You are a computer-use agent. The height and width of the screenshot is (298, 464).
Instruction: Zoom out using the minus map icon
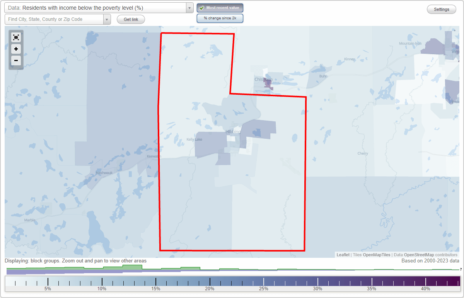[16, 61]
